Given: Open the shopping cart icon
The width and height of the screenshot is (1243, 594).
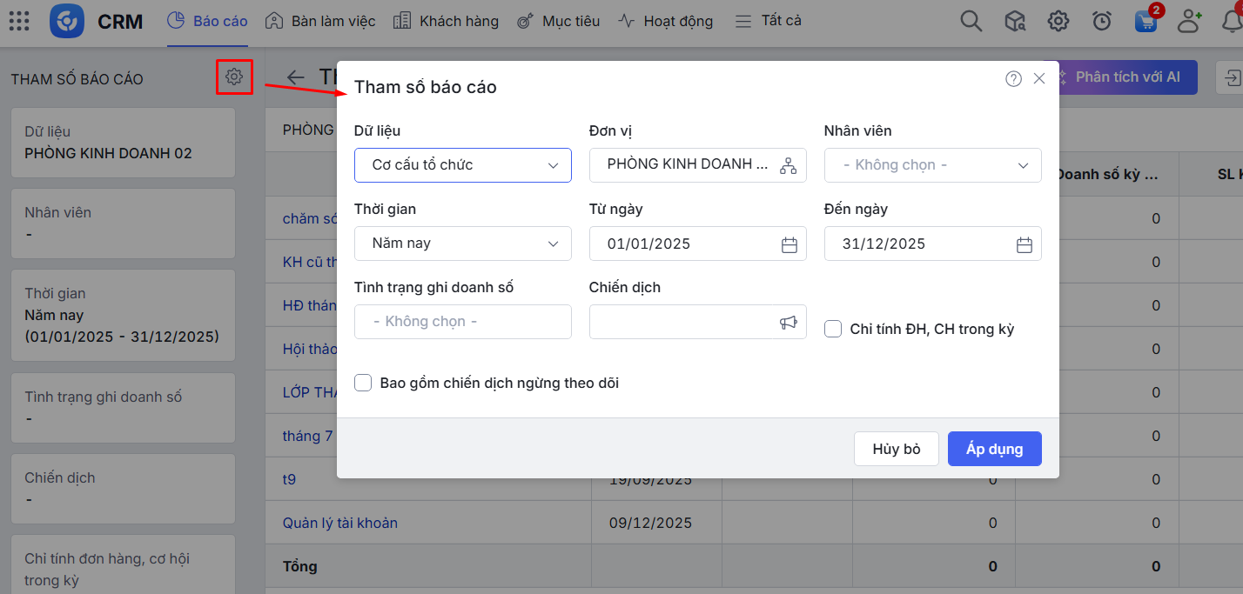Looking at the screenshot, I should [1146, 22].
